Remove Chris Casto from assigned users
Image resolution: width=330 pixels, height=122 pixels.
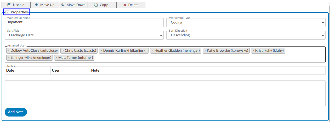coord(63,51)
